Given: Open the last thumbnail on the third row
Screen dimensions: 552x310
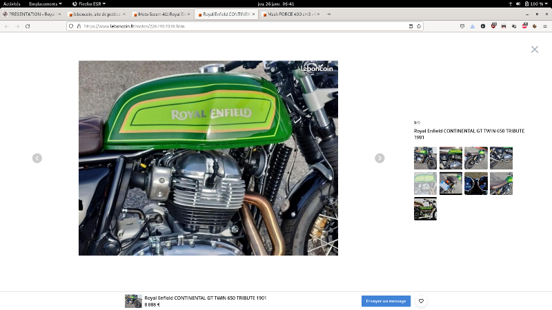Looking at the screenshot, I should point(425,209).
